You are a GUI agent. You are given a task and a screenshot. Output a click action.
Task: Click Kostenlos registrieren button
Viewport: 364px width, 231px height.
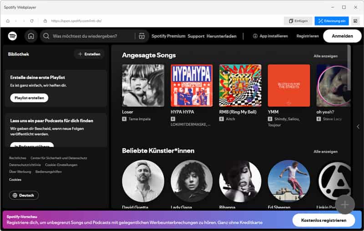click(324, 221)
